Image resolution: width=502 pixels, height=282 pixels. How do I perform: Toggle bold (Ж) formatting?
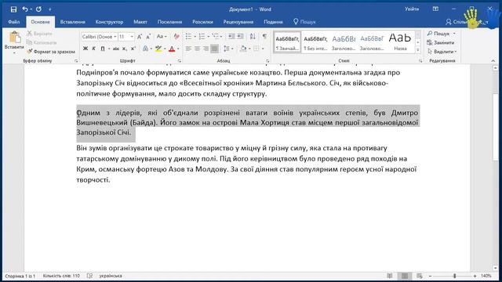[85, 49]
